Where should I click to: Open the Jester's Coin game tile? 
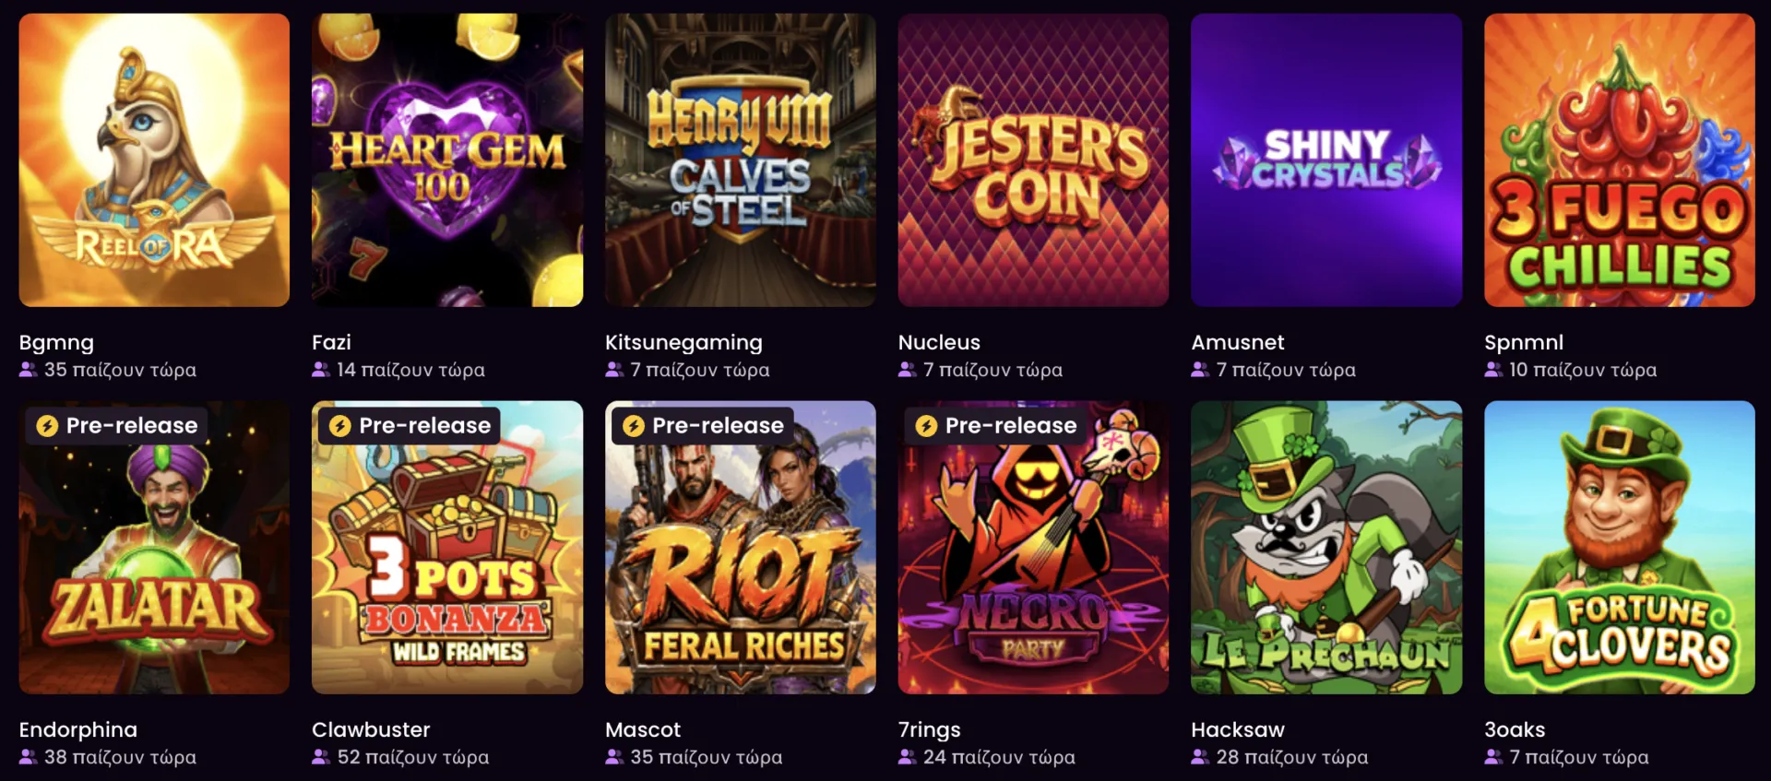(x=1033, y=160)
